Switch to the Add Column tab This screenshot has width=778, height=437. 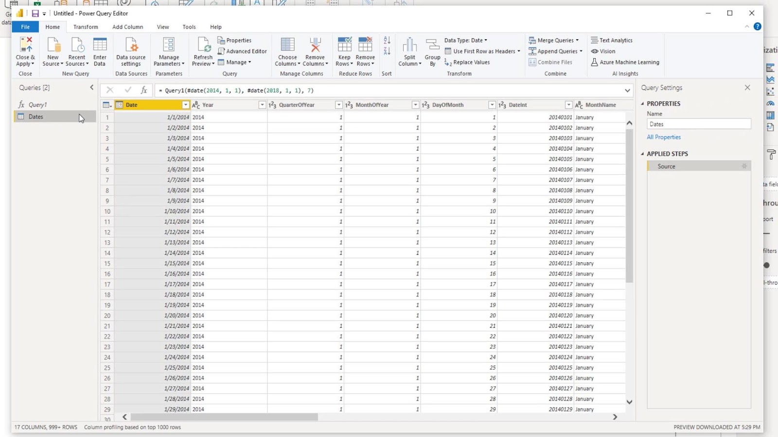coord(127,27)
